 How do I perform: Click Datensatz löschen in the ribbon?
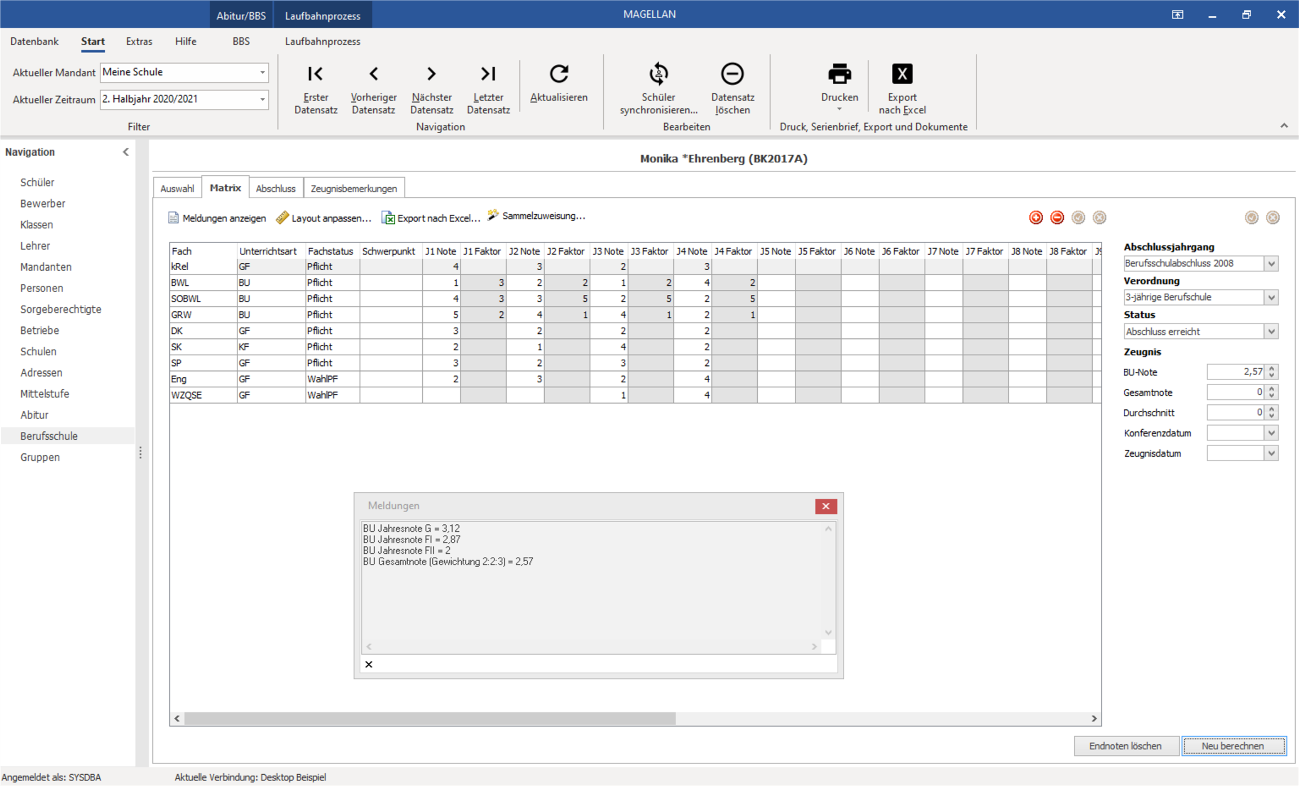point(732,89)
